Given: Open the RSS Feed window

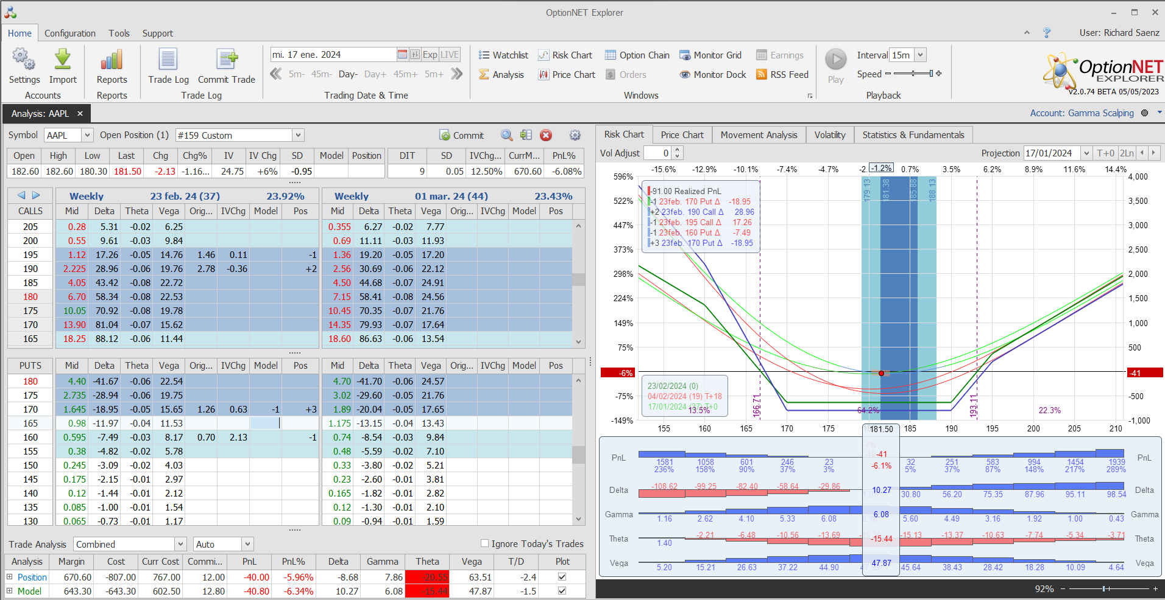Looking at the screenshot, I should pyautogui.click(x=782, y=75).
